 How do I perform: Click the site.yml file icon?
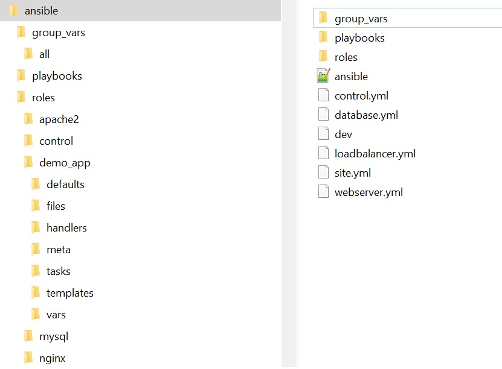coord(324,173)
